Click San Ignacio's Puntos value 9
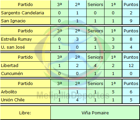This screenshot has height=120, width=140. pos(131,21)
